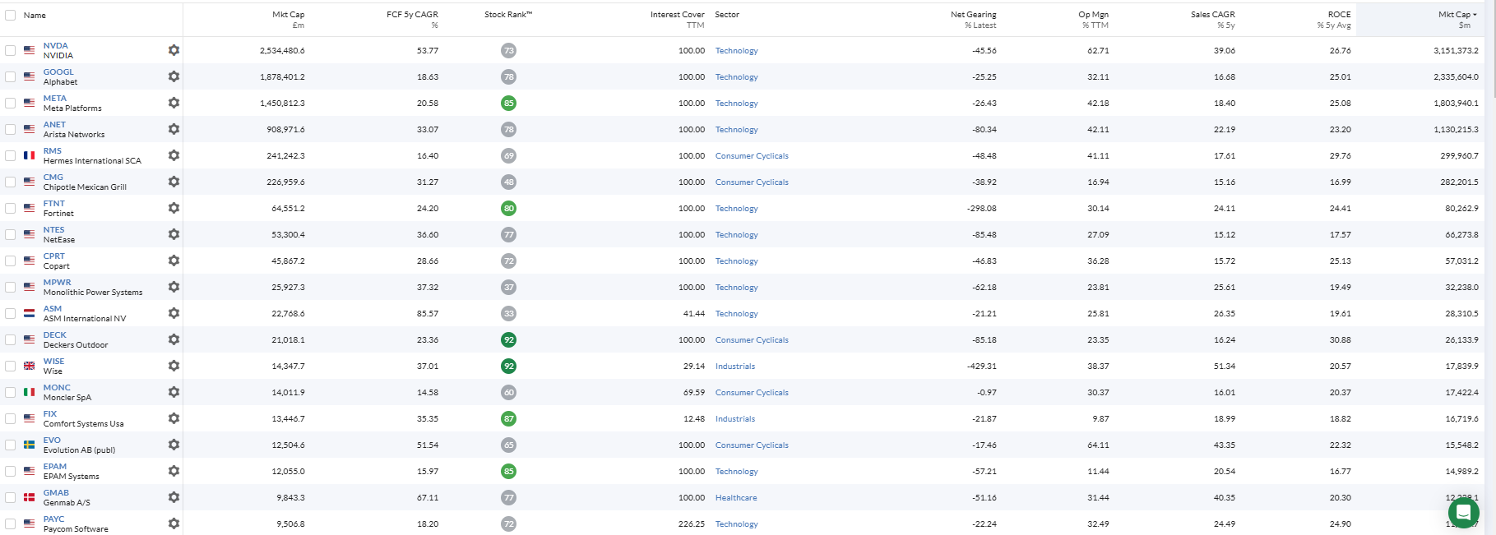Click the 30.88 ROCE value
Viewport: 1496px width, 535px height.
coord(1341,340)
